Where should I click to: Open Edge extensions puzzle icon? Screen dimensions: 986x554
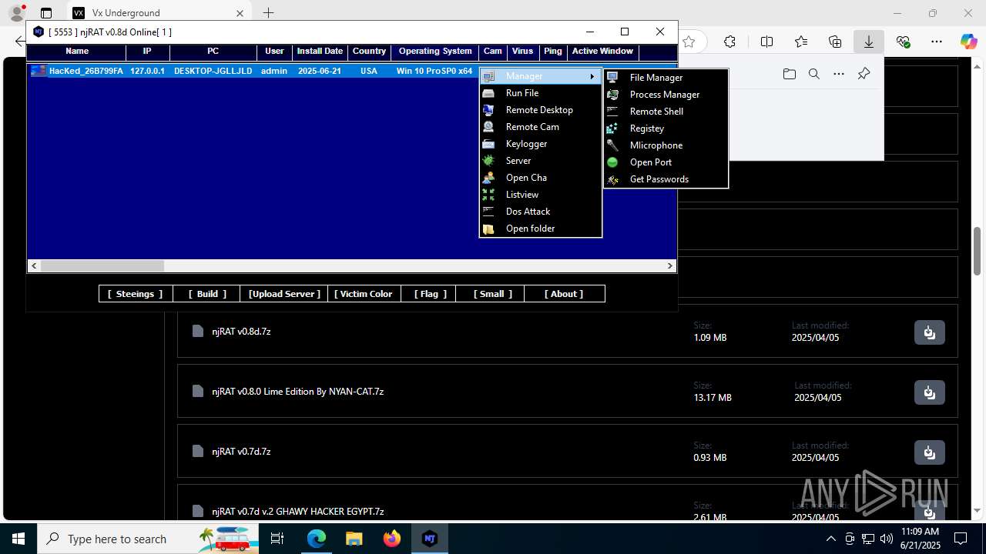(x=729, y=42)
